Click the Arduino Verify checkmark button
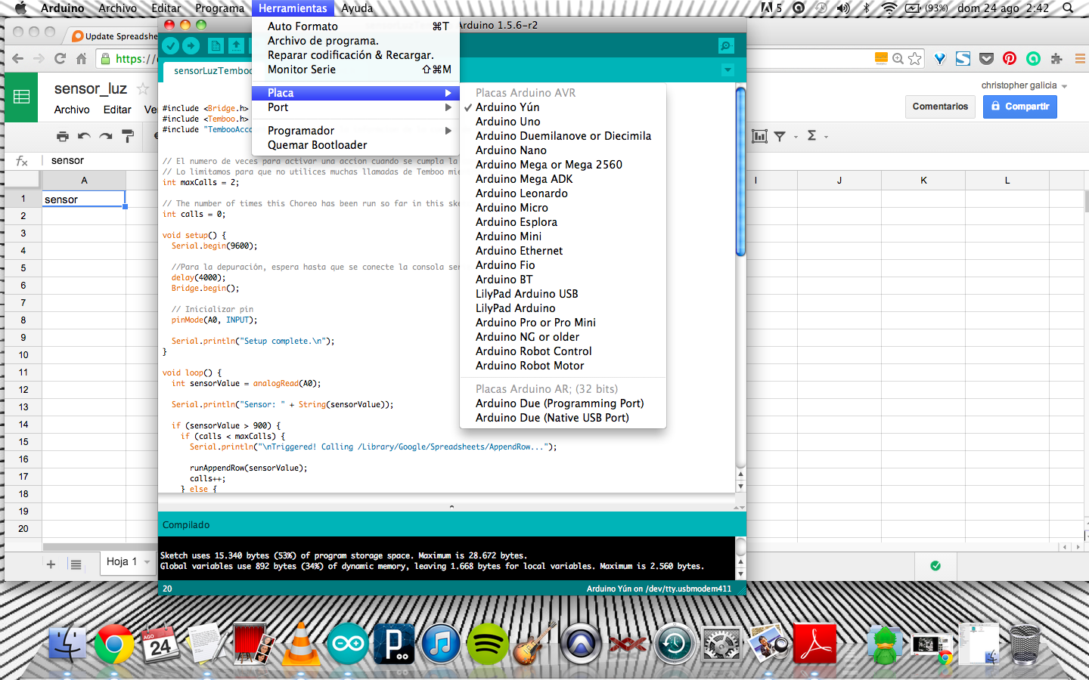The width and height of the screenshot is (1089, 680). coord(171,46)
